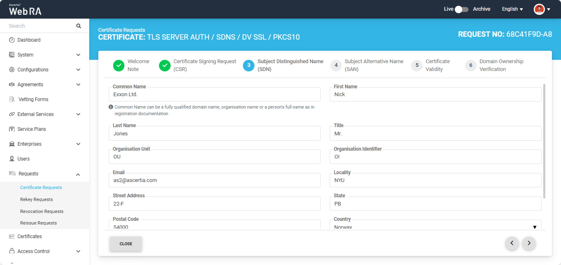The width and height of the screenshot is (561, 265).
Task: Click the Common Name input field
Action: pos(214,95)
